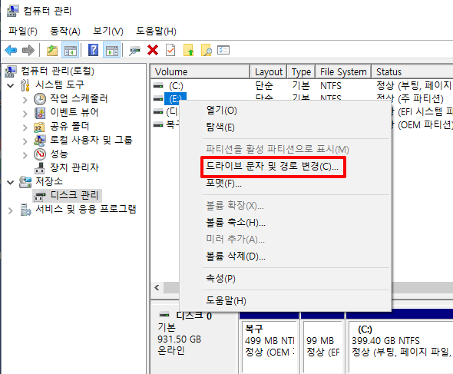Click the 온라인 disk status text

[x=171, y=350]
